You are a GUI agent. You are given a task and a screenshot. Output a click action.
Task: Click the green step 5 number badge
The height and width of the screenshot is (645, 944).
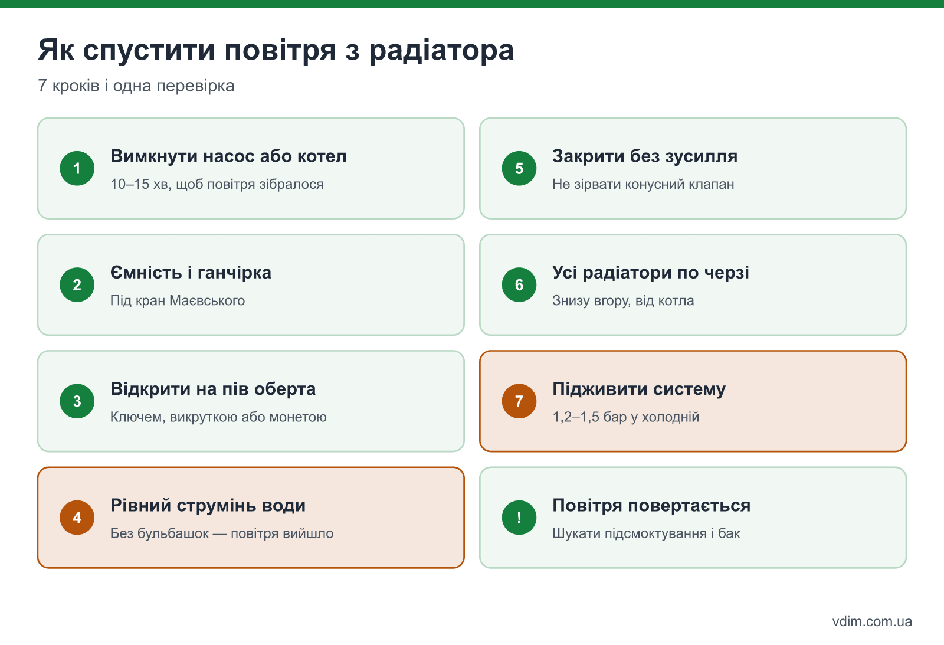click(519, 168)
